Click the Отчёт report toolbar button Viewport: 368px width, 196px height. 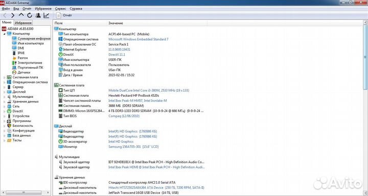[x=64, y=15]
